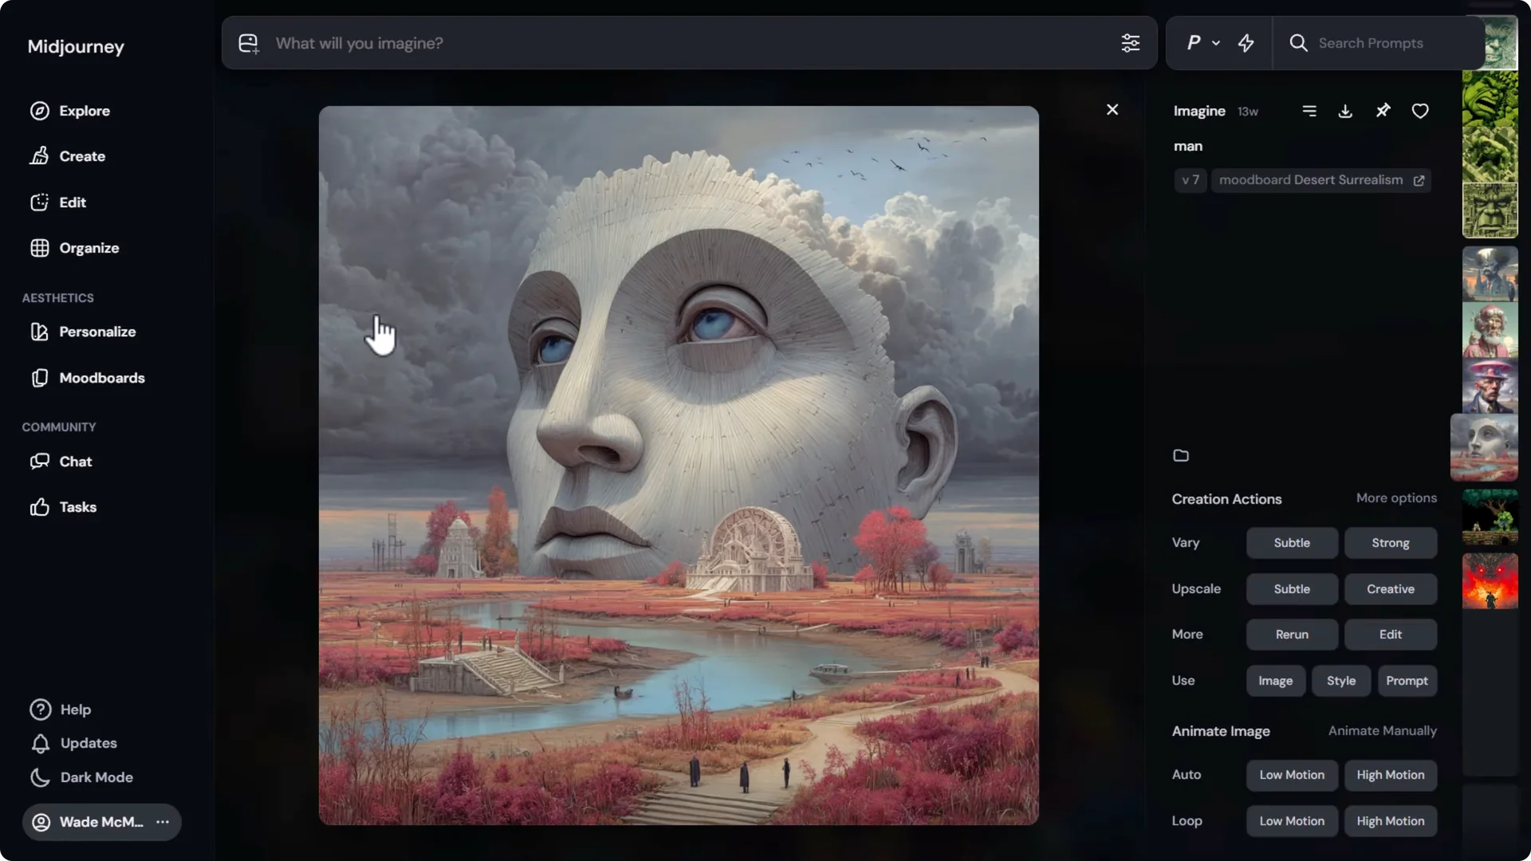Click the lightning fast-mode icon near search
The height and width of the screenshot is (861, 1531).
(x=1246, y=43)
